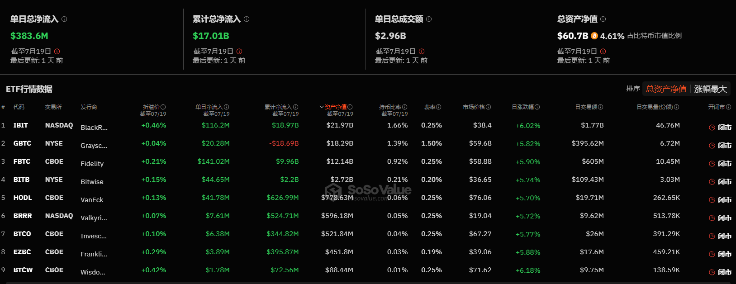Click red alert icon under $2.96B date
This screenshot has height=284, width=736.
422,52
